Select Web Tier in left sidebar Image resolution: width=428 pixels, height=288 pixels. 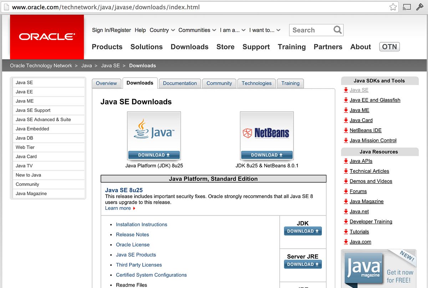click(48, 147)
